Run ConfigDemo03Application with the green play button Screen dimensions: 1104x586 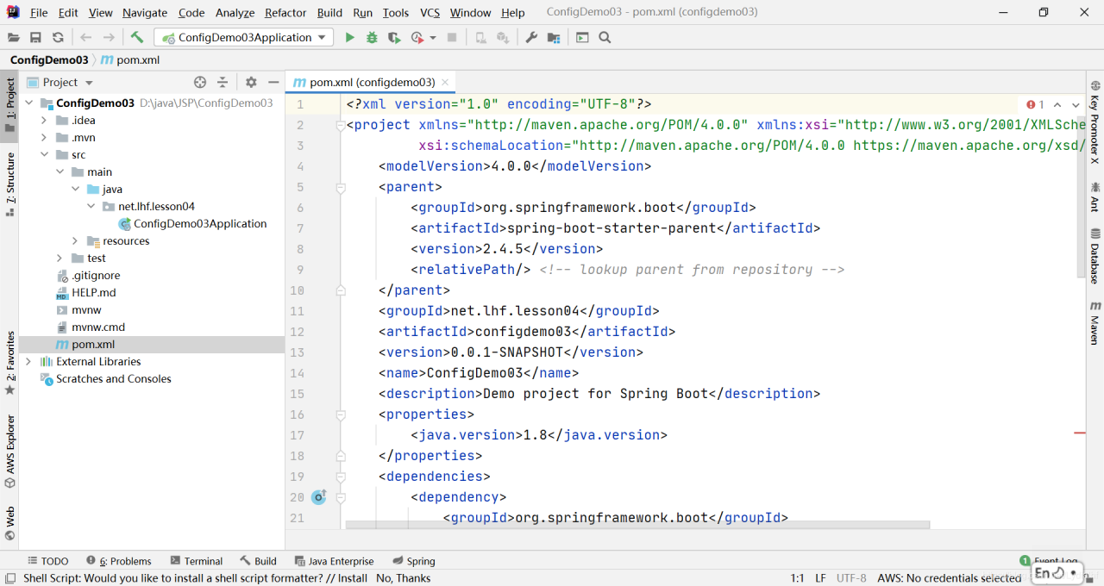(x=349, y=37)
